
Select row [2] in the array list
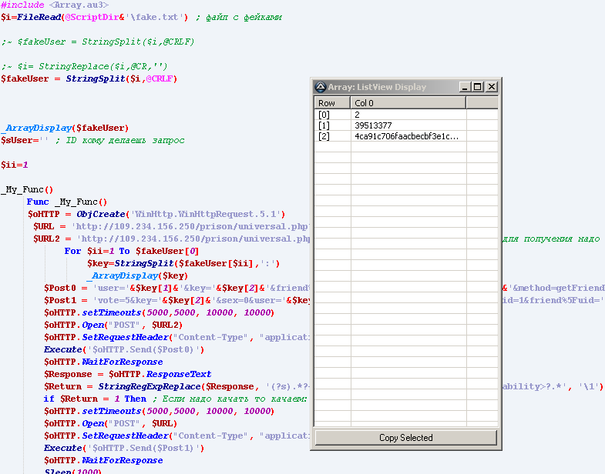pos(324,136)
